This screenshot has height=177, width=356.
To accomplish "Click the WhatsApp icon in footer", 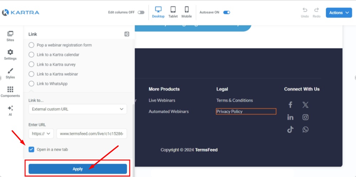I will [x=305, y=129].
